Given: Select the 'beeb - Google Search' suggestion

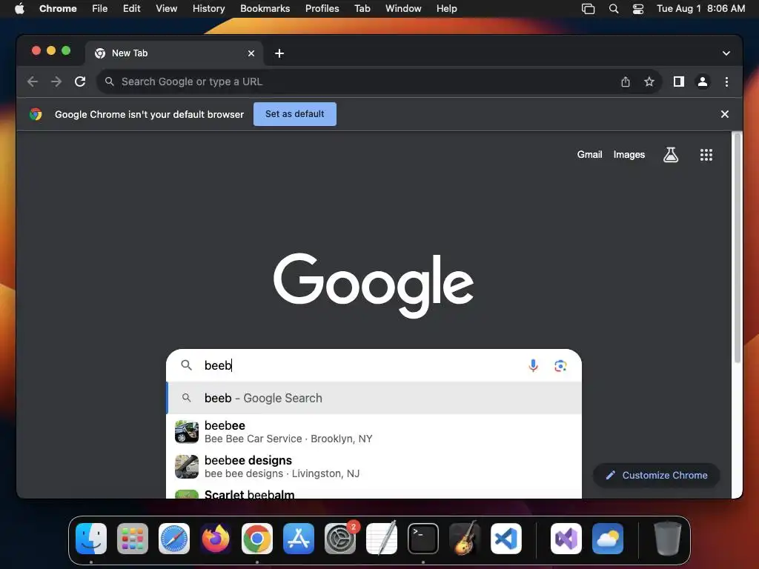Looking at the screenshot, I should (x=374, y=398).
